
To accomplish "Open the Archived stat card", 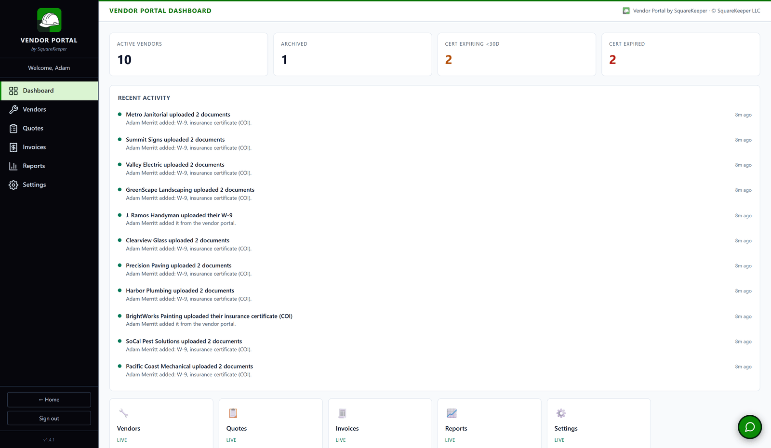I will 353,54.
